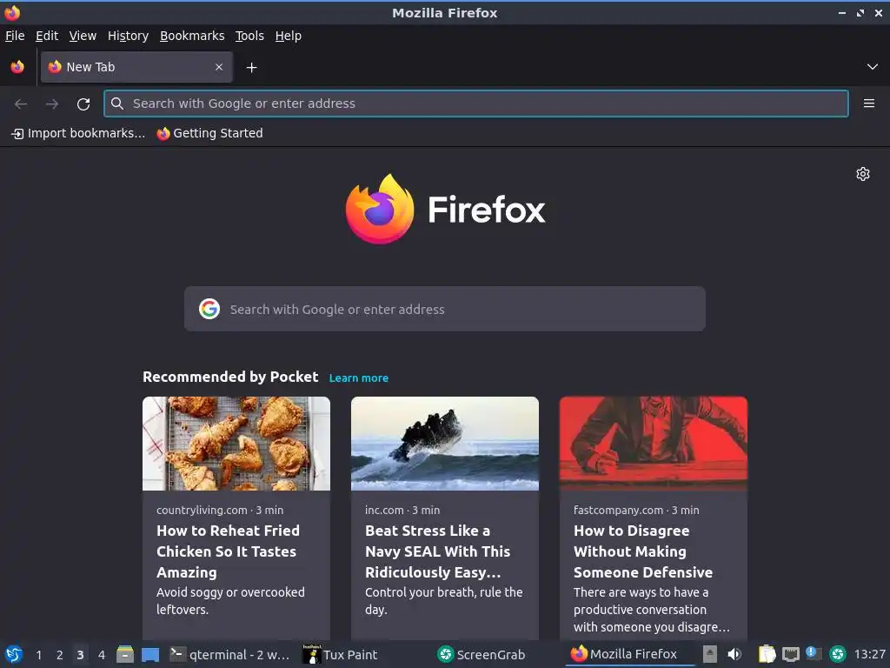The height and width of the screenshot is (668, 890).
Task: Click the Google search box on the page
Action: [x=444, y=309]
